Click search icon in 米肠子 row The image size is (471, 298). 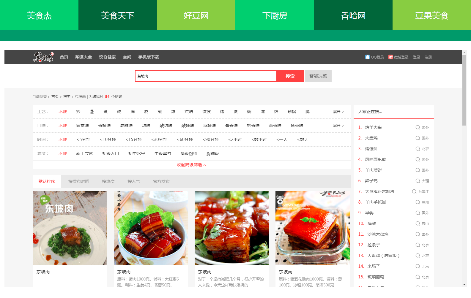(418, 266)
